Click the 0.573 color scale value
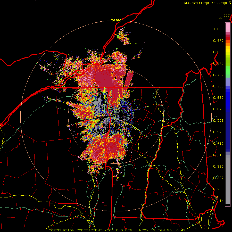232x232 pixels. (x=218, y=121)
